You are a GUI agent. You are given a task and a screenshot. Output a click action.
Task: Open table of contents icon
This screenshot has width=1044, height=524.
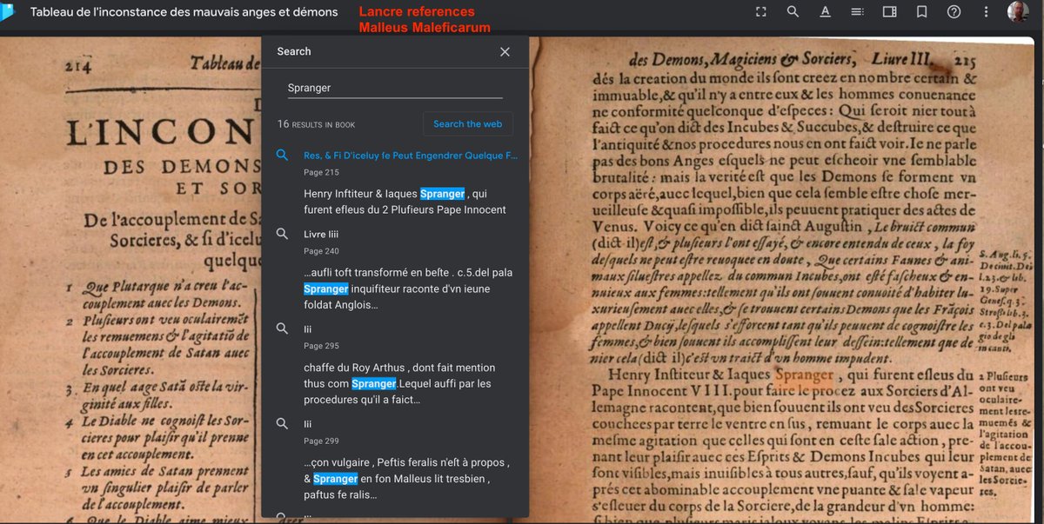click(857, 12)
